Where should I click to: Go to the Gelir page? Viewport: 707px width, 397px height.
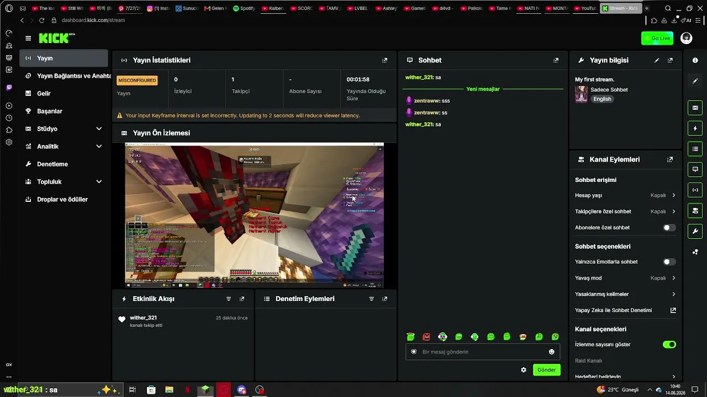click(64, 94)
